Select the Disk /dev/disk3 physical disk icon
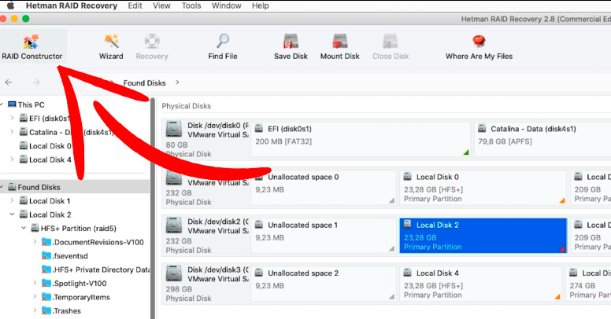The image size is (611, 319). [x=174, y=273]
